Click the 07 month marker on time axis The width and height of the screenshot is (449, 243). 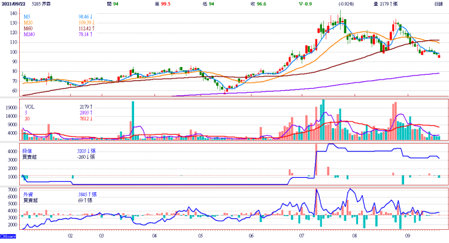pos(302,236)
